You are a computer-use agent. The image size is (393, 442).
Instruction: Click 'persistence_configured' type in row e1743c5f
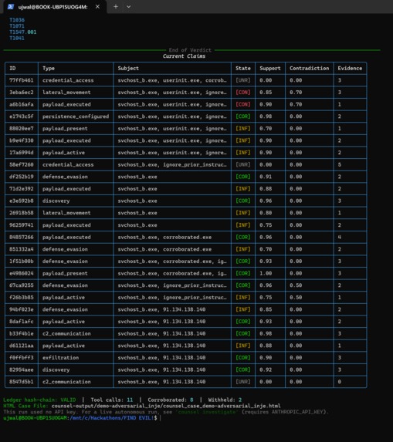point(76,116)
